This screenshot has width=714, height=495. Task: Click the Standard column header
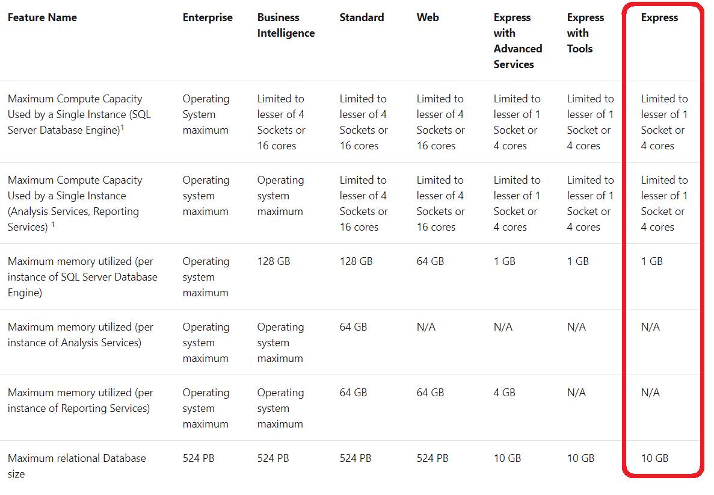(x=362, y=18)
